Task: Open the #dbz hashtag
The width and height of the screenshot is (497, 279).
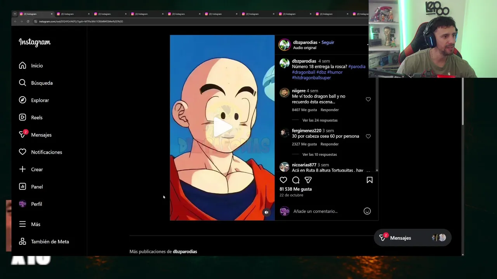Action: click(x=321, y=72)
